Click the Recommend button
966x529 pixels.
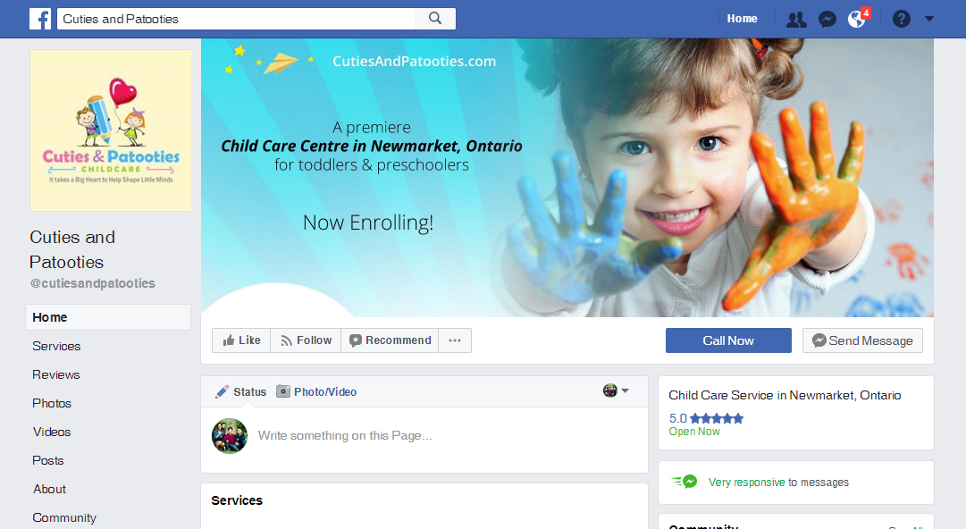click(390, 340)
